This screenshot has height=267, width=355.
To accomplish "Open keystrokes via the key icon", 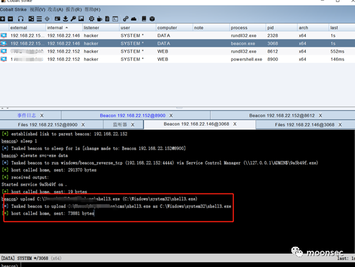I will coord(73,19).
